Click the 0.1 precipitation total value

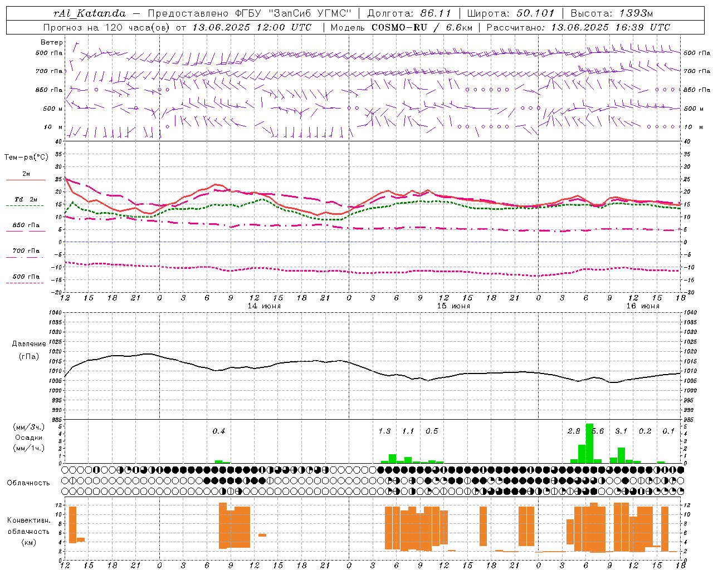point(668,431)
